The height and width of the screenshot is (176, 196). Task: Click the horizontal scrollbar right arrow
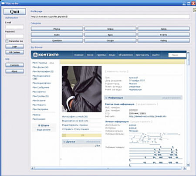(185, 168)
